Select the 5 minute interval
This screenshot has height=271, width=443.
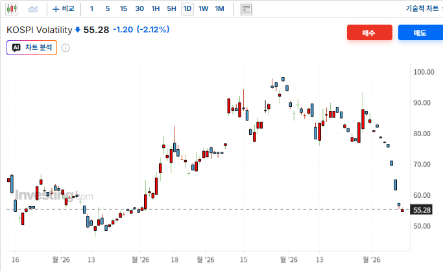(108, 8)
